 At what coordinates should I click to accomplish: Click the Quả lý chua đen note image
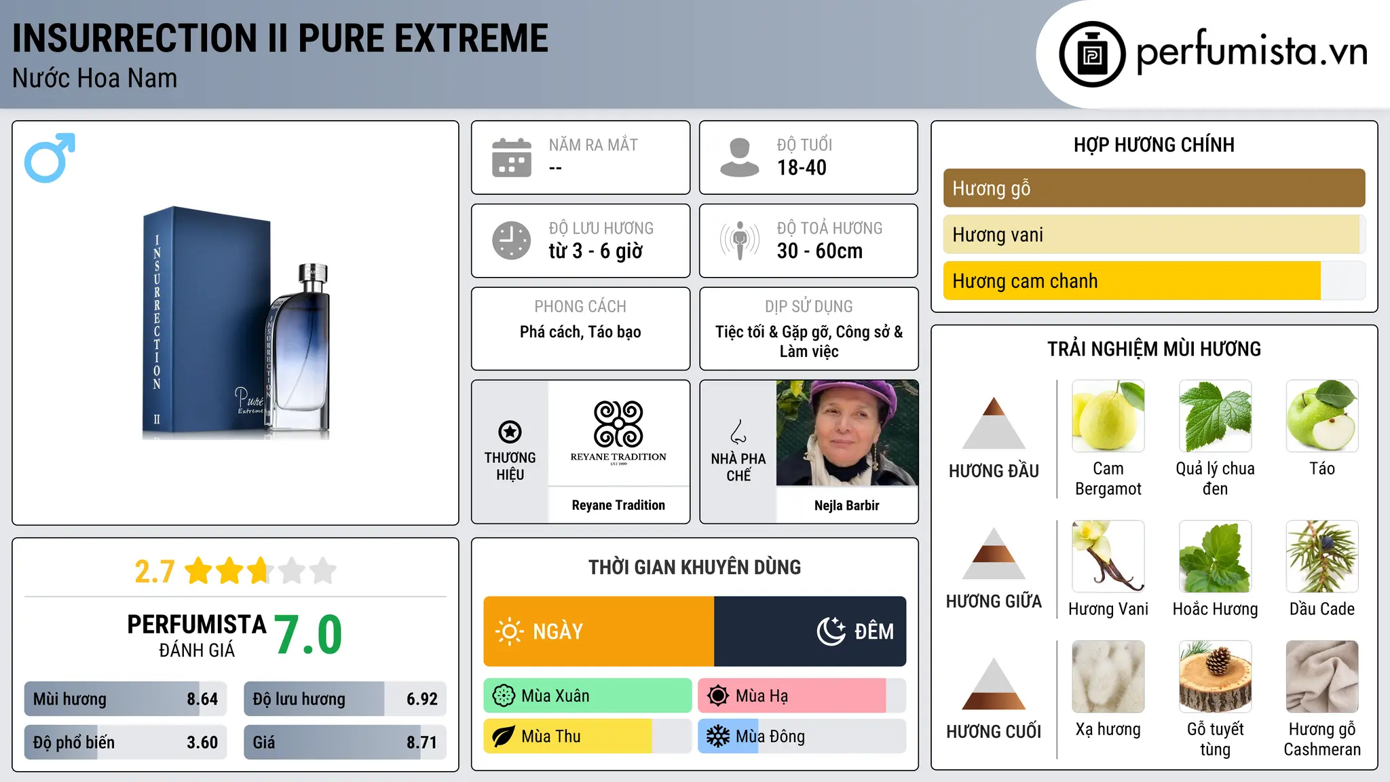(1216, 416)
